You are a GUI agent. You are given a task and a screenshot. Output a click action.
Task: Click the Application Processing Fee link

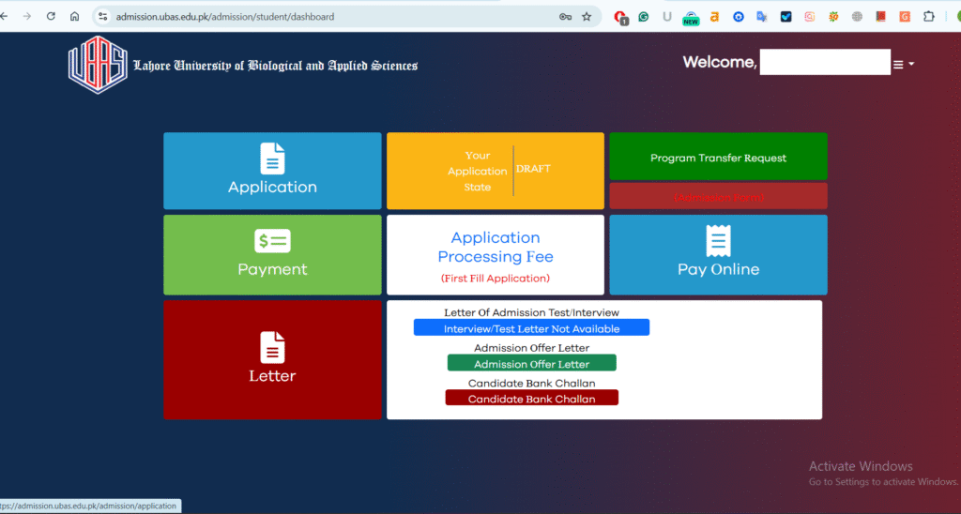[496, 247]
